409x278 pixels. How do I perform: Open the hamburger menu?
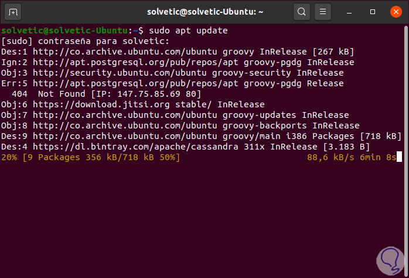pyautogui.click(x=323, y=12)
